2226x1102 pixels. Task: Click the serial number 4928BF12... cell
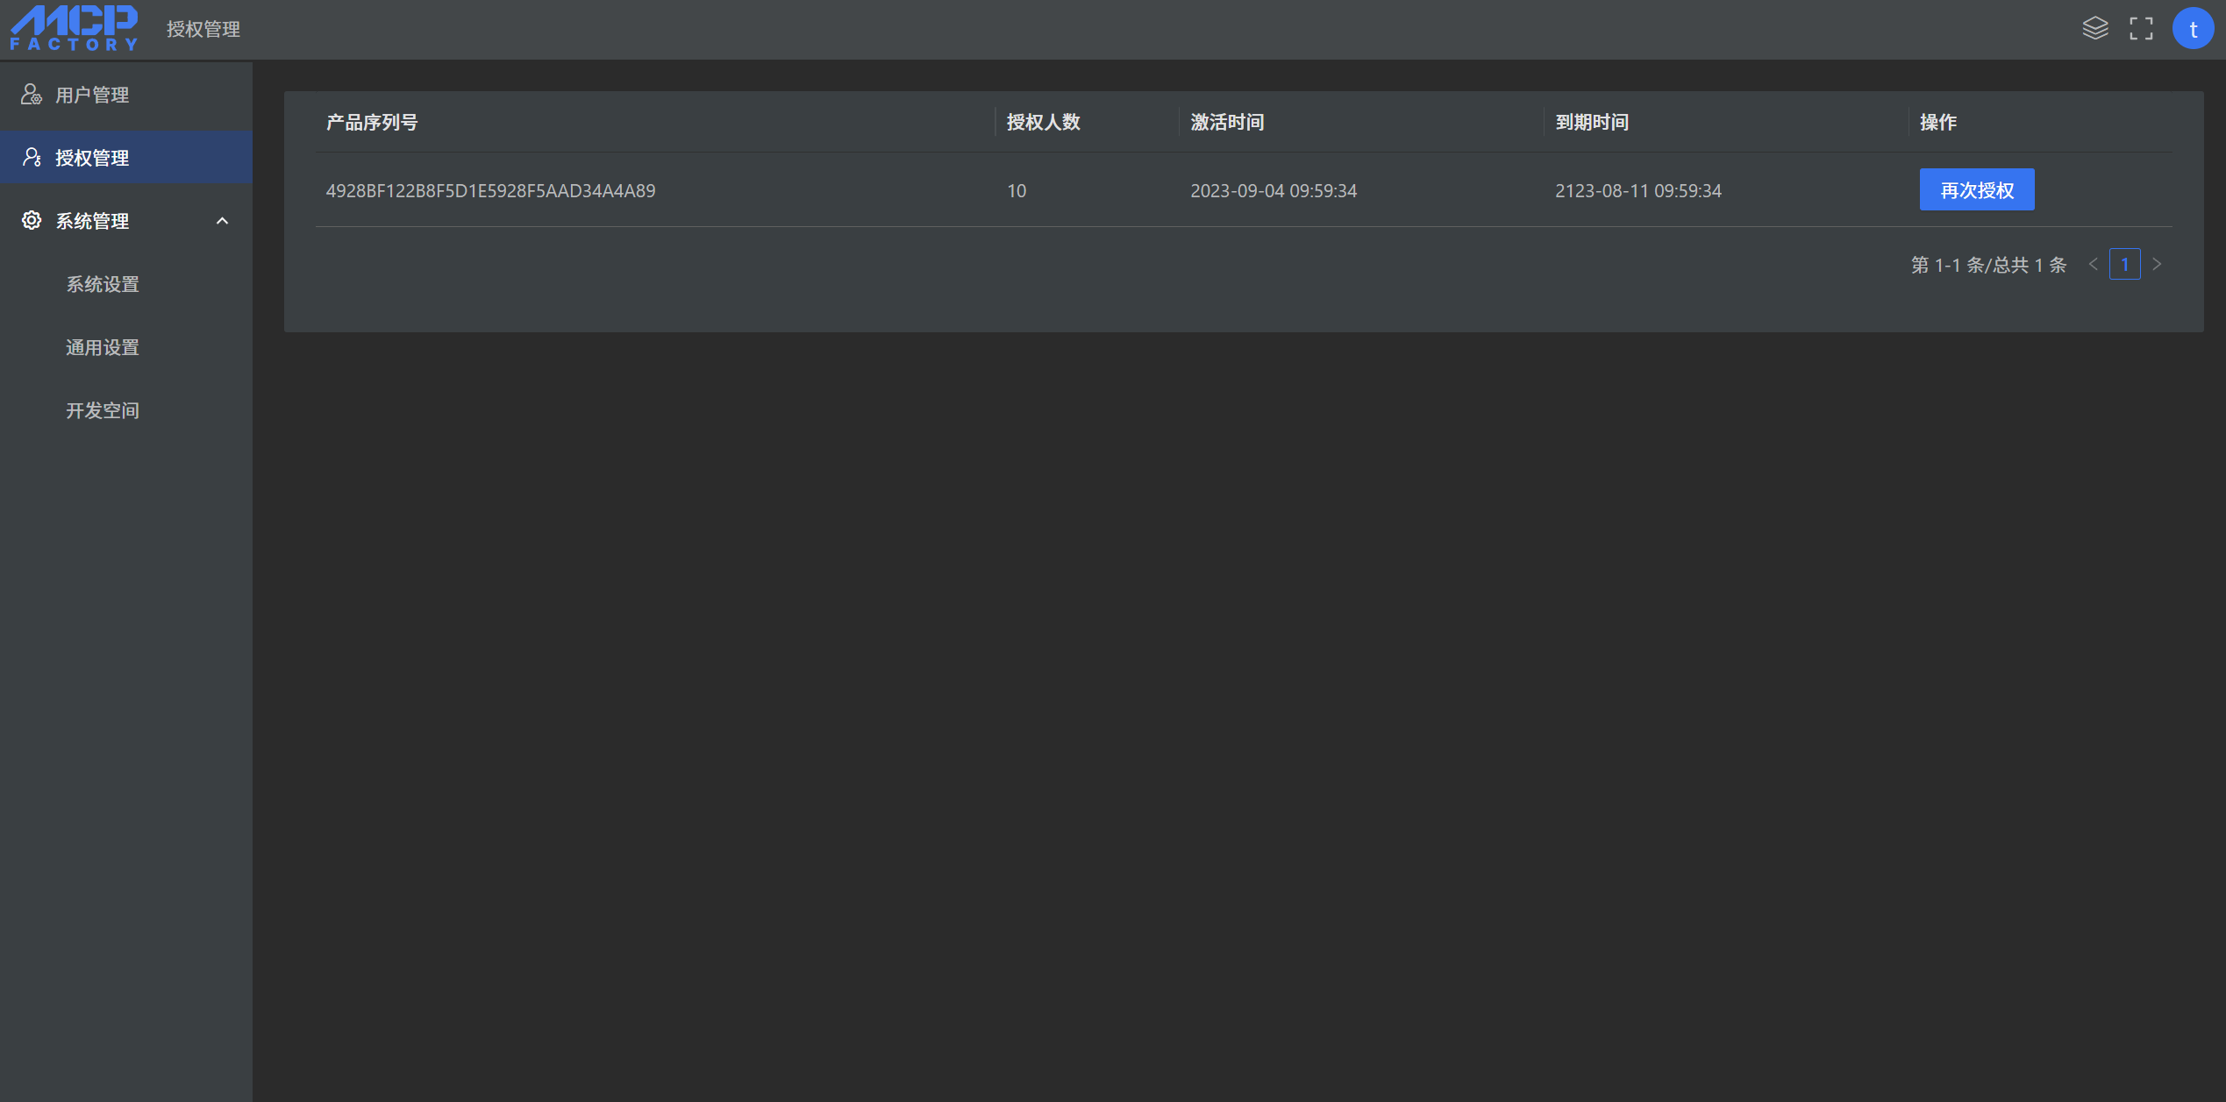tap(490, 191)
